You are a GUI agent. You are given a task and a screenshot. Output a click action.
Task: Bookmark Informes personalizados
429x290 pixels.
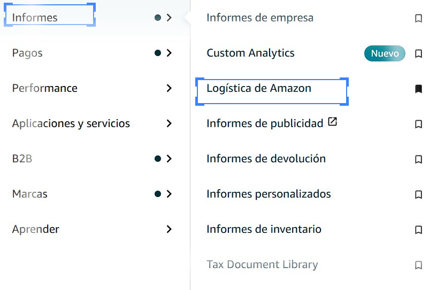pos(418,194)
